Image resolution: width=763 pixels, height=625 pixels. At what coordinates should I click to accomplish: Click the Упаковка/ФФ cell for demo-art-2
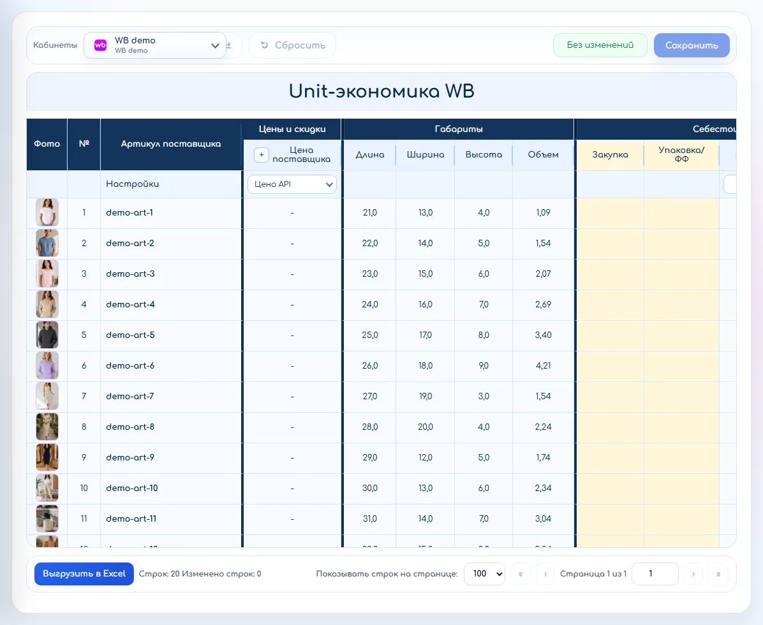[681, 243]
